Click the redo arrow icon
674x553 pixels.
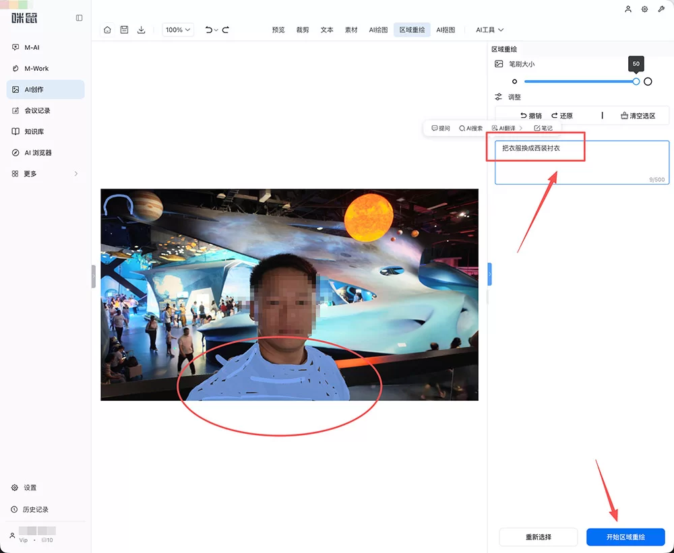tap(226, 30)
